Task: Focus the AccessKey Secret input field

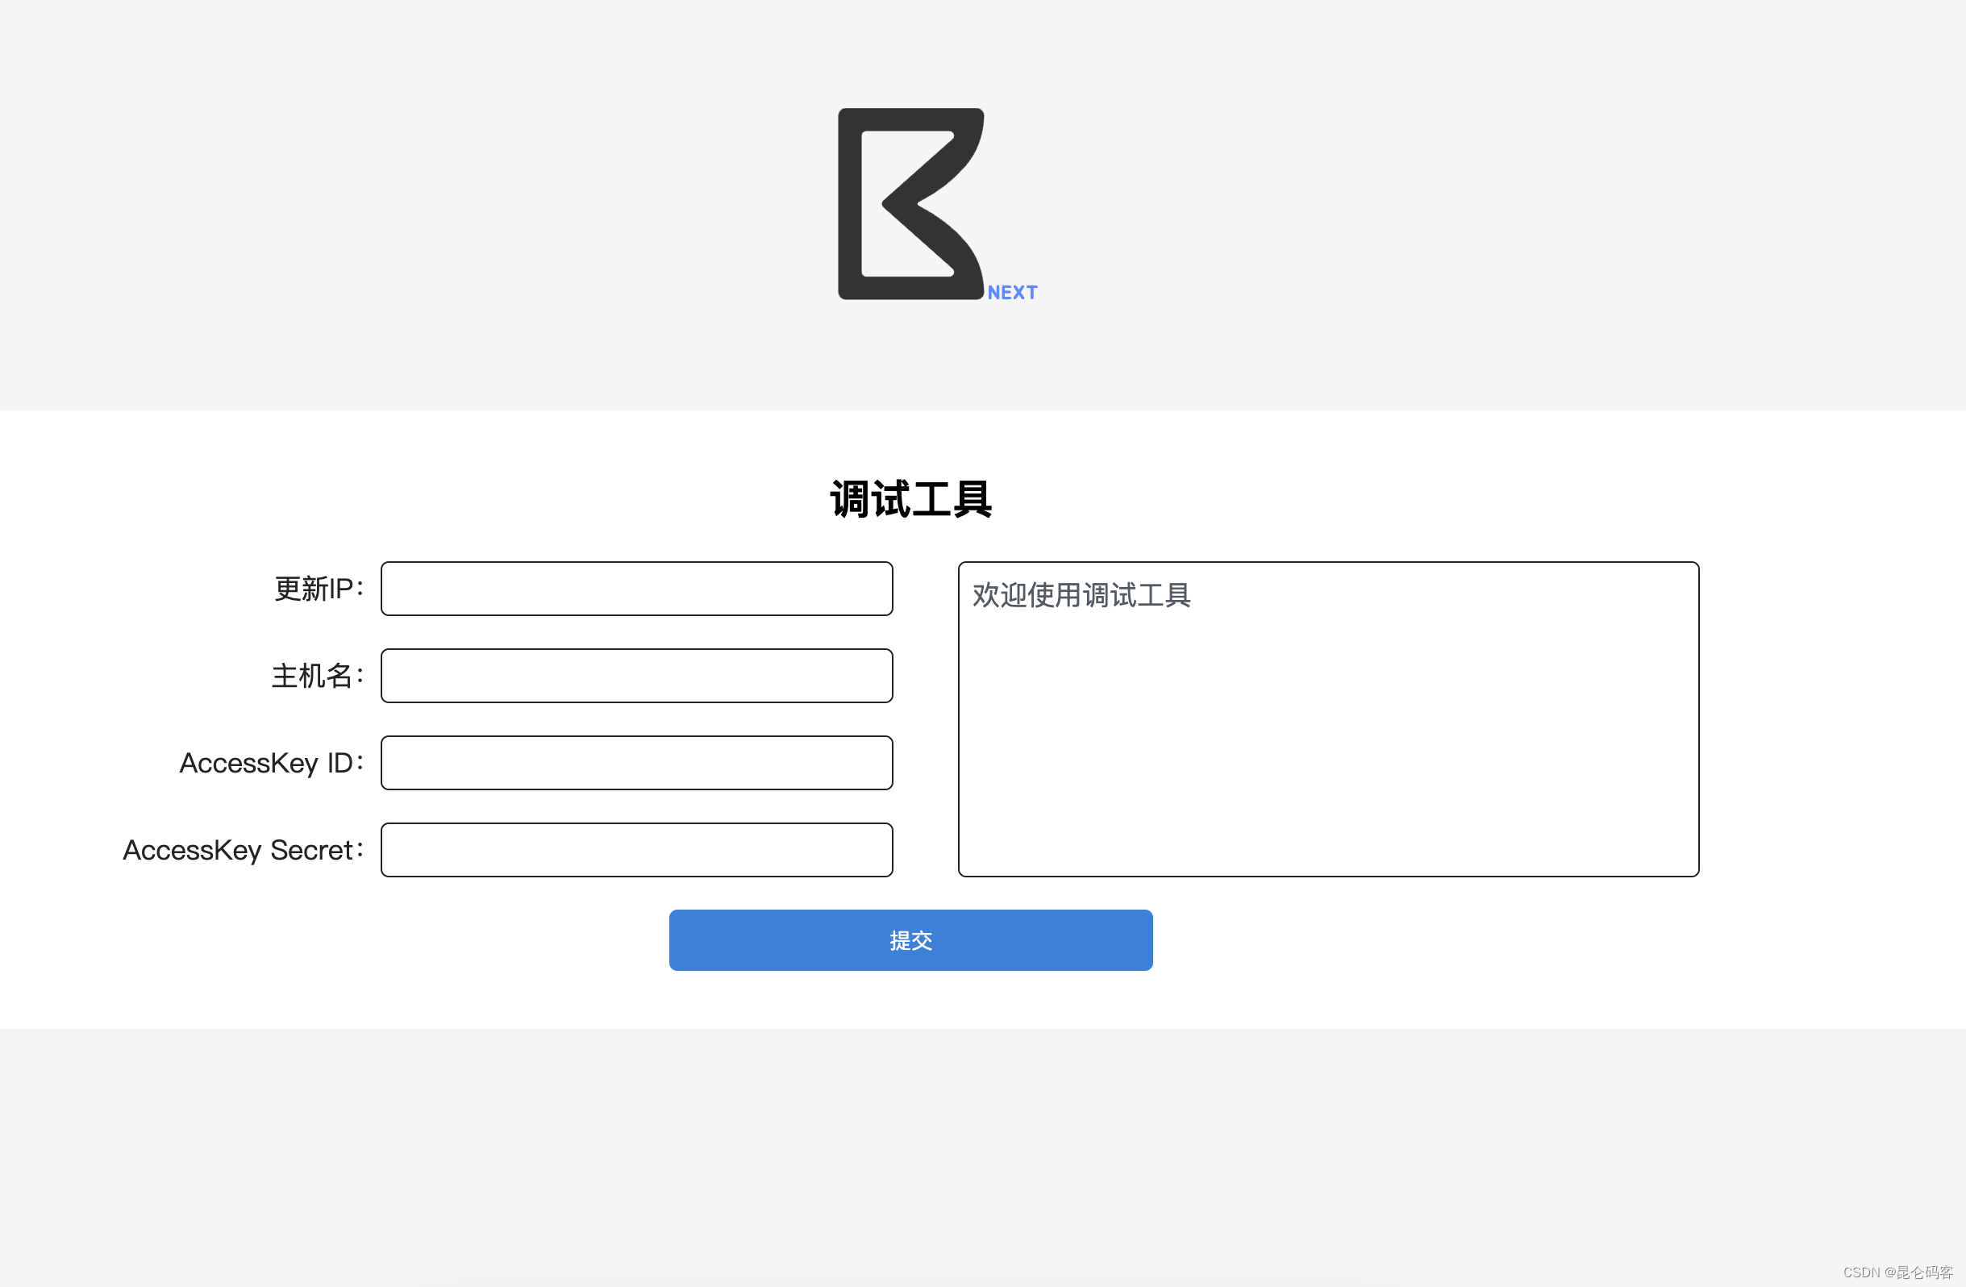Action: pos(636,849)
